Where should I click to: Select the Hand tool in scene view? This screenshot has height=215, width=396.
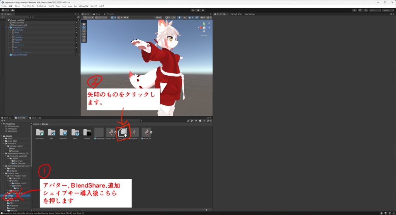(x=84, y=24)
